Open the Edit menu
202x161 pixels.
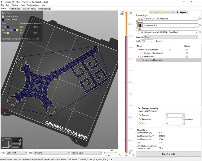[x=8, y=5]
